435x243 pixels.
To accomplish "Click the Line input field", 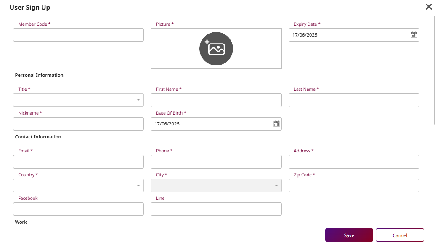I will click(216, 209).
